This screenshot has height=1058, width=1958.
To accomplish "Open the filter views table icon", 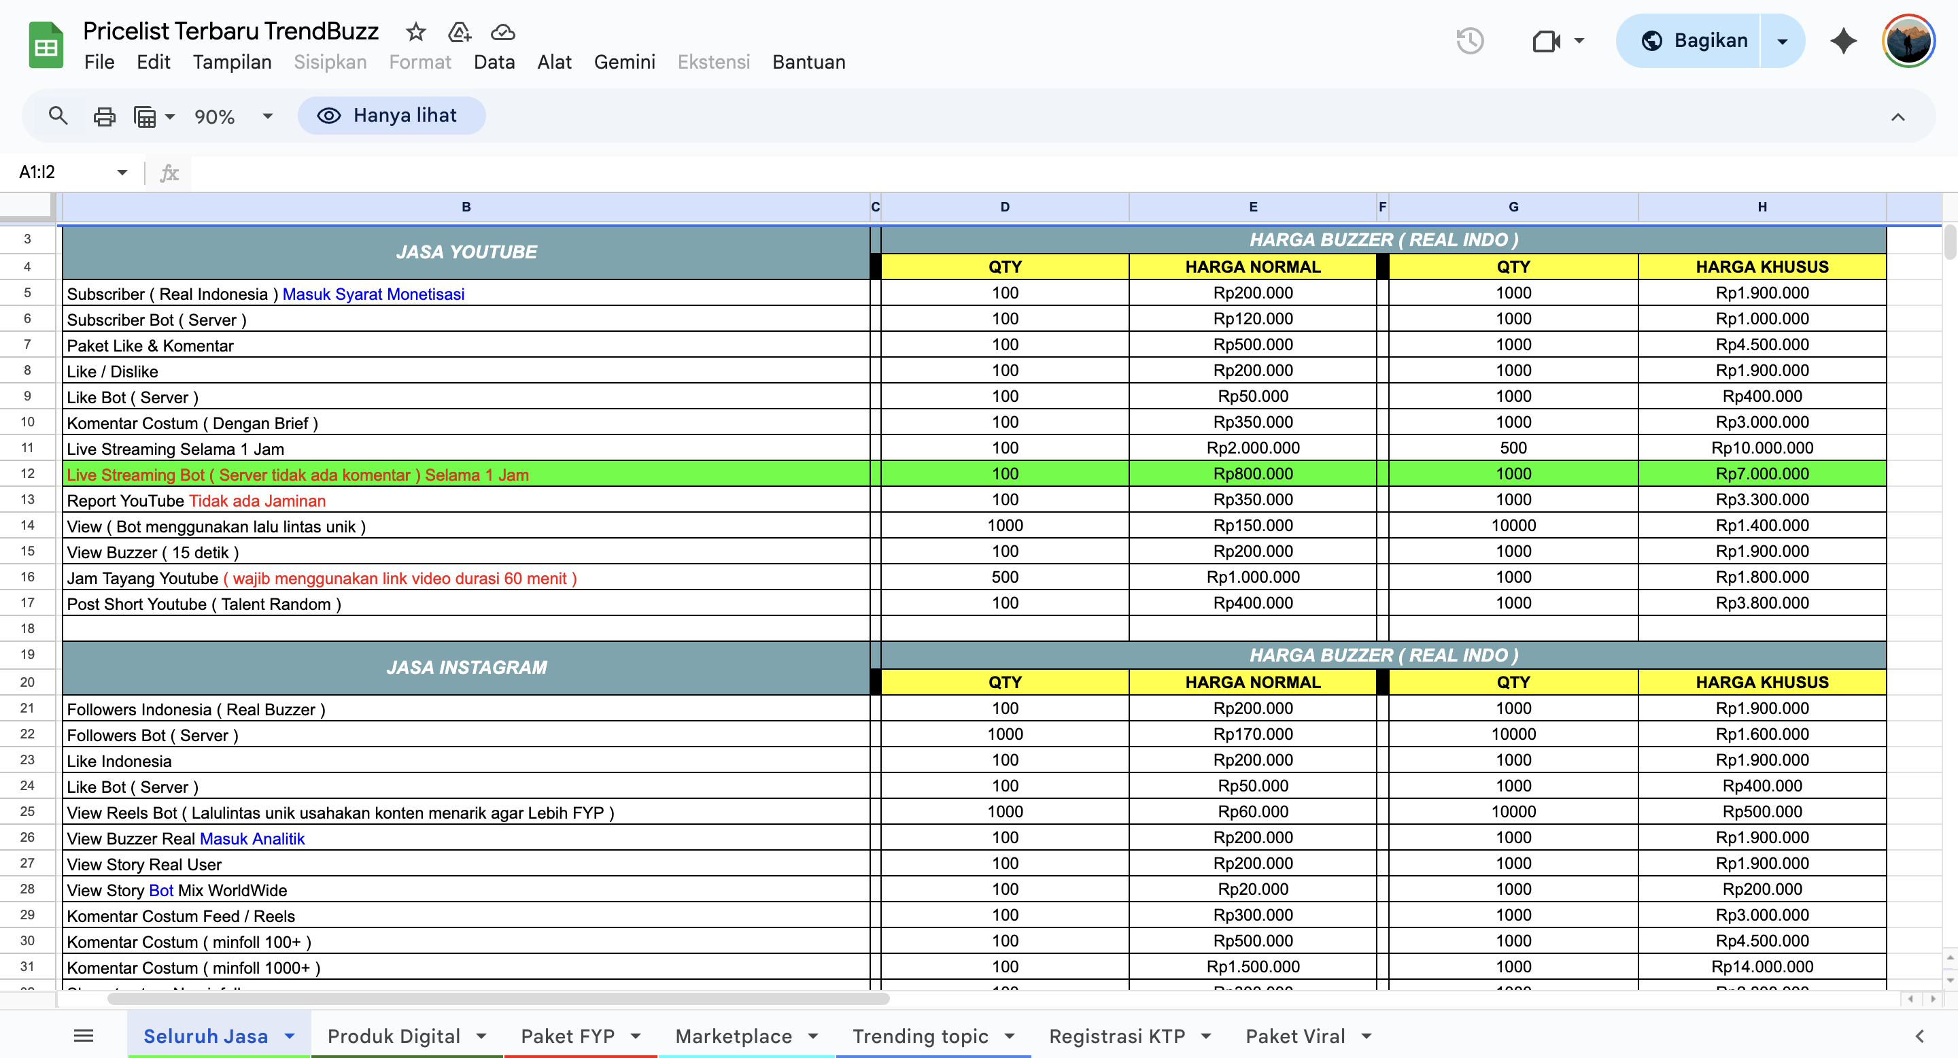I will [x=145, y=116].
